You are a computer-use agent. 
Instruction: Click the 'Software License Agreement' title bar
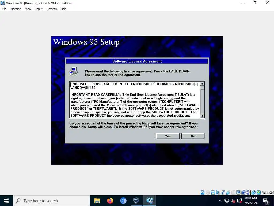coord(137,61)
